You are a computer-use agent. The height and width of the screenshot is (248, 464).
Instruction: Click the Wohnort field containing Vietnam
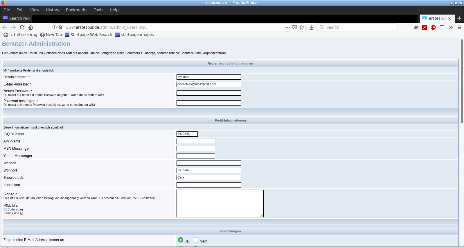209,170
